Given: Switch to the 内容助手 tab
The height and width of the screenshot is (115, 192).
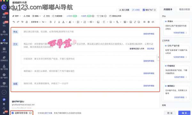Looking at the screenshot, I should 168,9.
